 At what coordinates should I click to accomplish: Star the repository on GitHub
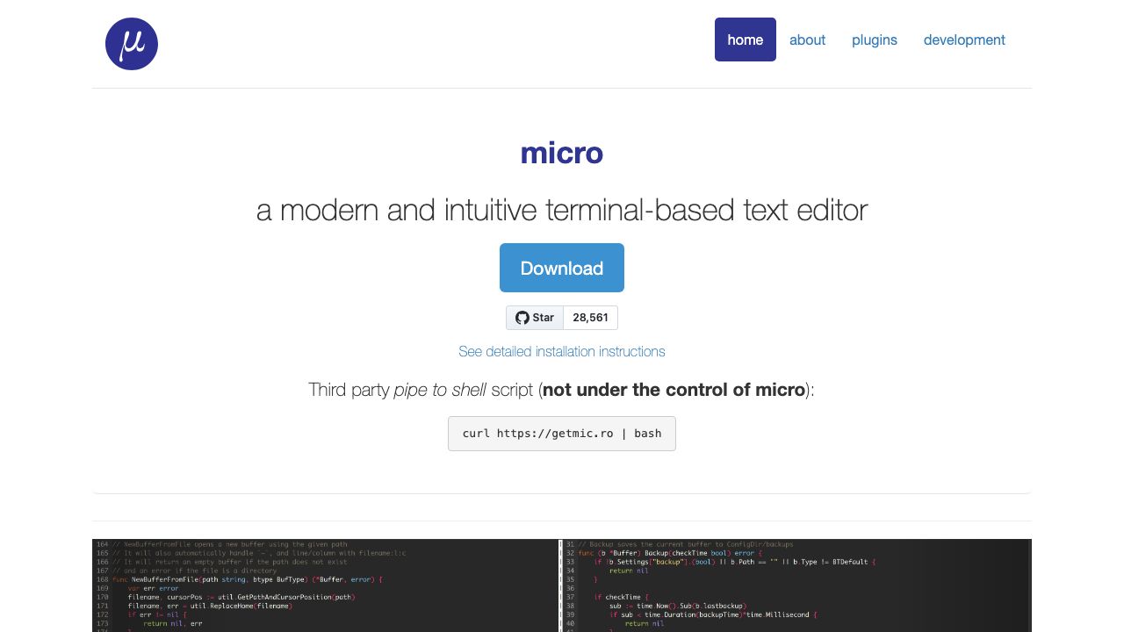[x=535, y=318]
